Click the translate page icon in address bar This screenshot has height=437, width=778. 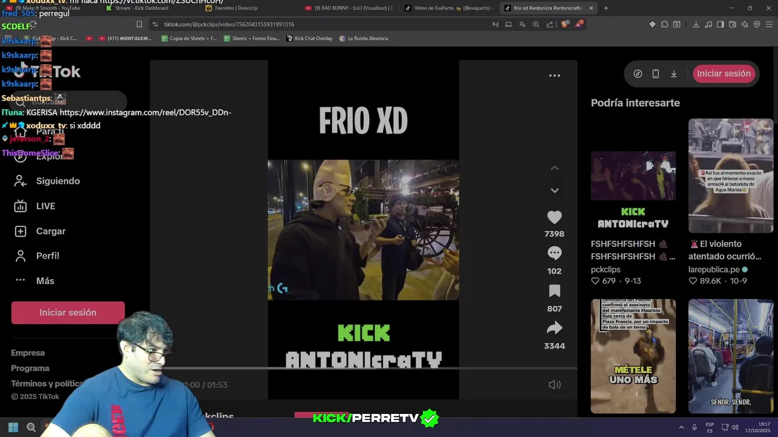coord(522,24)
